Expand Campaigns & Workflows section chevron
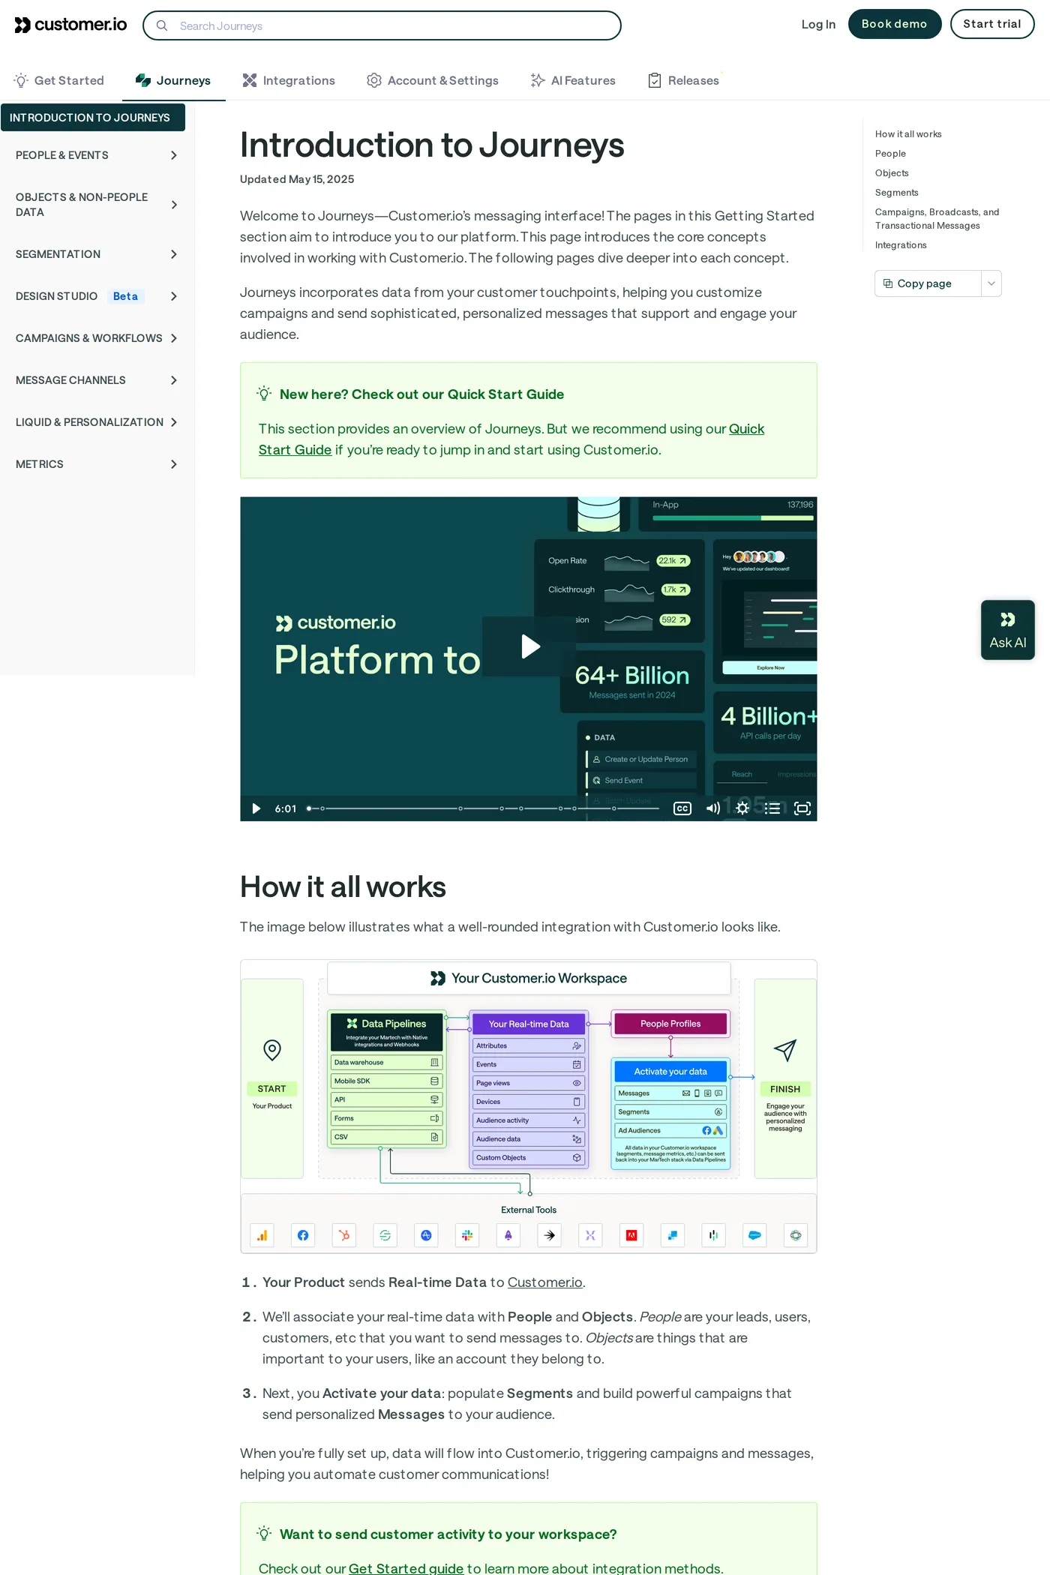The image size is (1050, 1575). [x=174, y=338]
